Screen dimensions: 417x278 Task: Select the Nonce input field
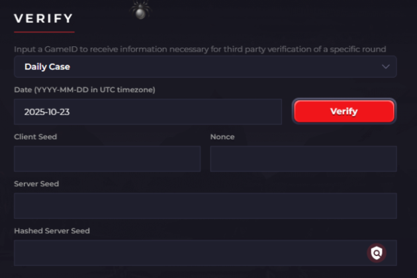click(x=303, y=159)
